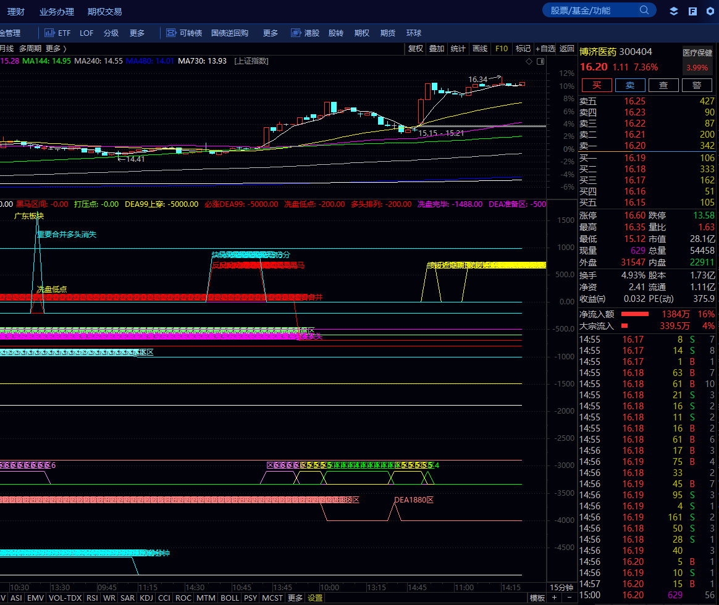This screenshot has width=719, height=605.
Task: Expand 更多 indicators at bottom
Action: tap(295, 598)
